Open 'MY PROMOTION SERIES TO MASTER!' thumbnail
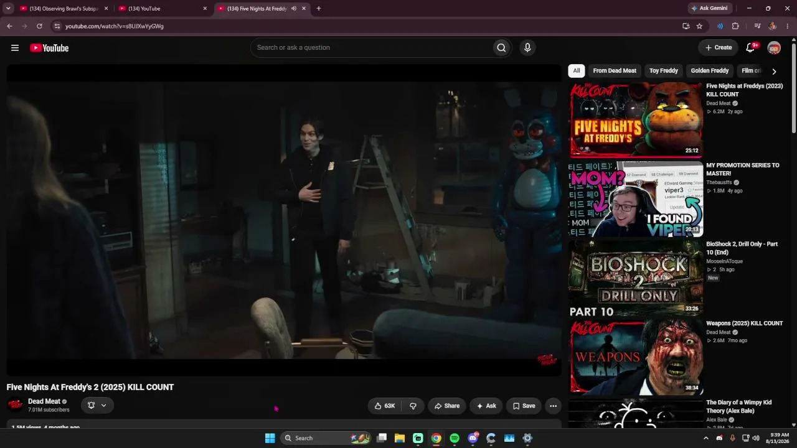 pos(636,199)
